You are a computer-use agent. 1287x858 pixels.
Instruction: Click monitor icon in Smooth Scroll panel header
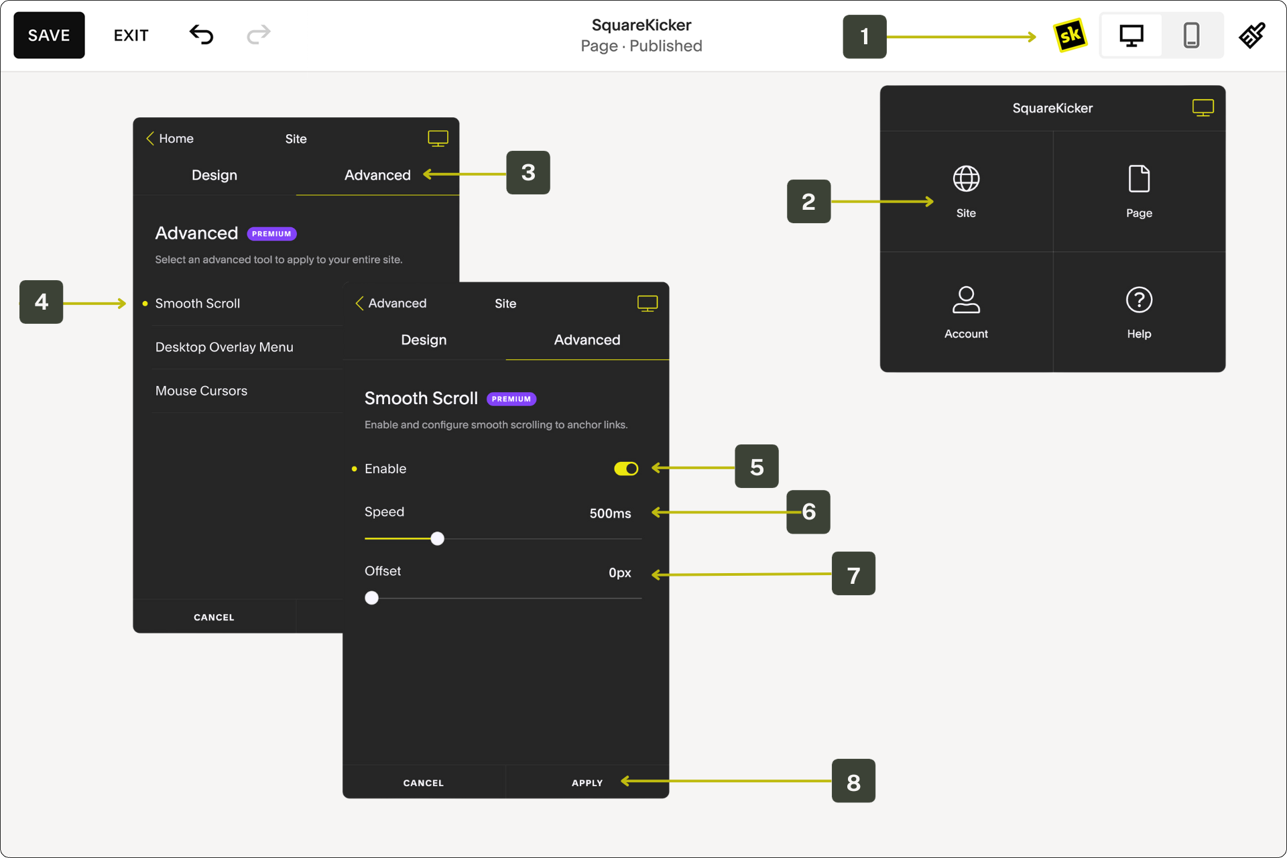pos(647,304)
